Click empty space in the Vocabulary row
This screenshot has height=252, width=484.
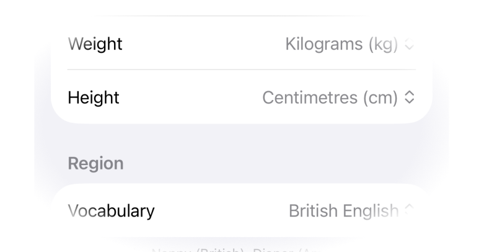click(x=217, y=211)
